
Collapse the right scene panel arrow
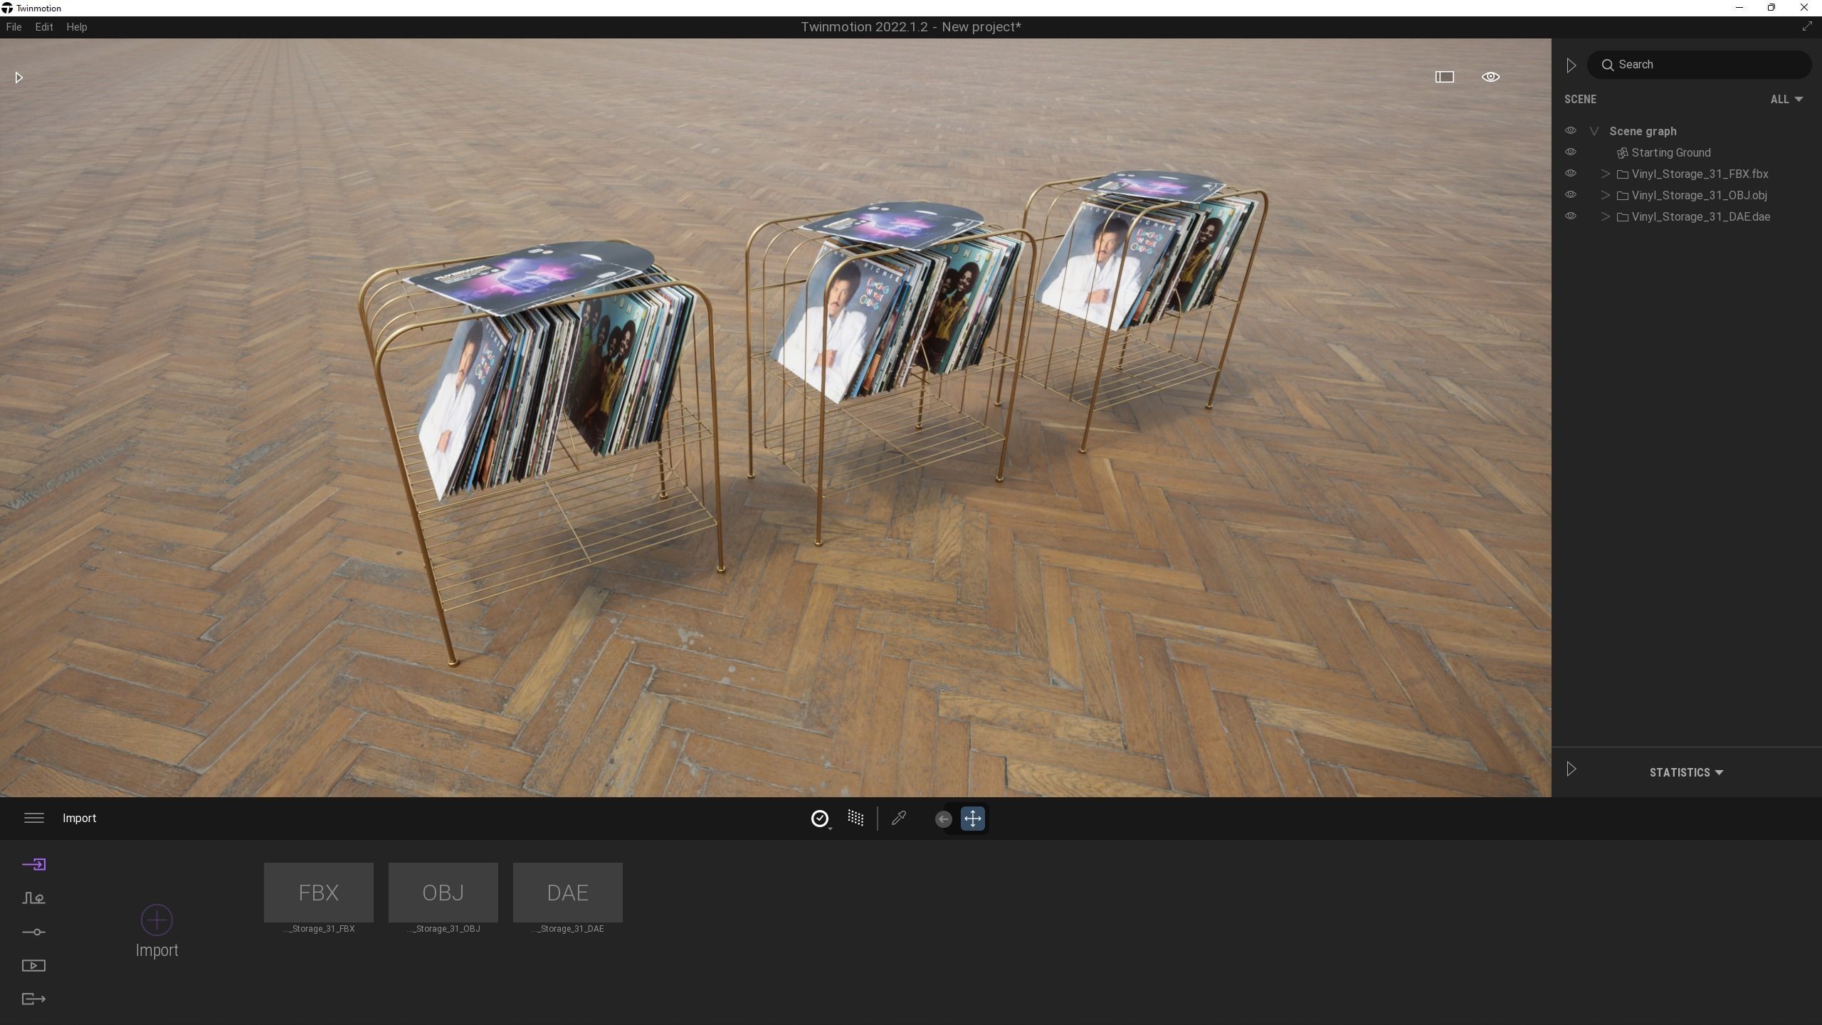tap(1571, 65)
